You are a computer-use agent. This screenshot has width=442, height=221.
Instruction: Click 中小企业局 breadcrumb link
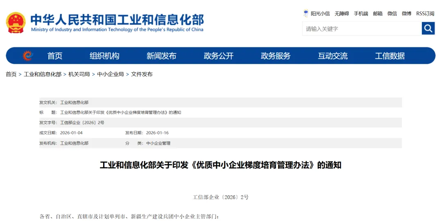click(110, 74)
